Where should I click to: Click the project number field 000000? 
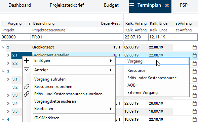click(x=16, y=37)
